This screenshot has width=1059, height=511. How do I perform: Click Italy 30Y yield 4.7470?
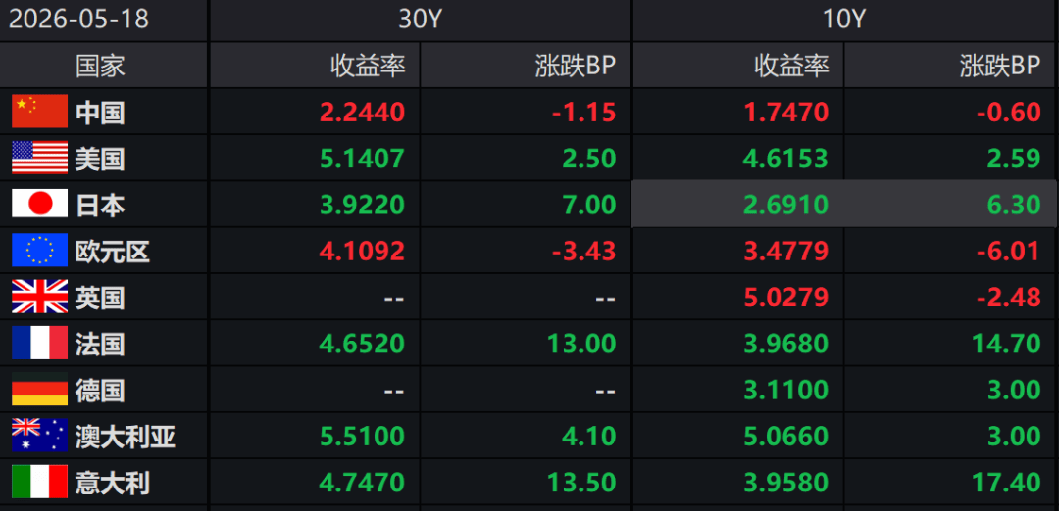coord(362,483)
